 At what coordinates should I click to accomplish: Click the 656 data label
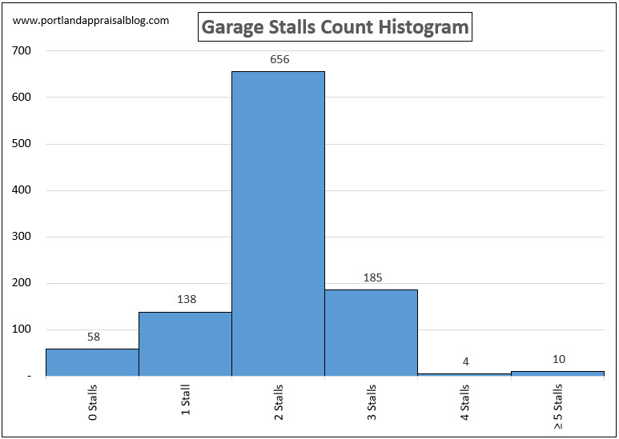(279, 59)
